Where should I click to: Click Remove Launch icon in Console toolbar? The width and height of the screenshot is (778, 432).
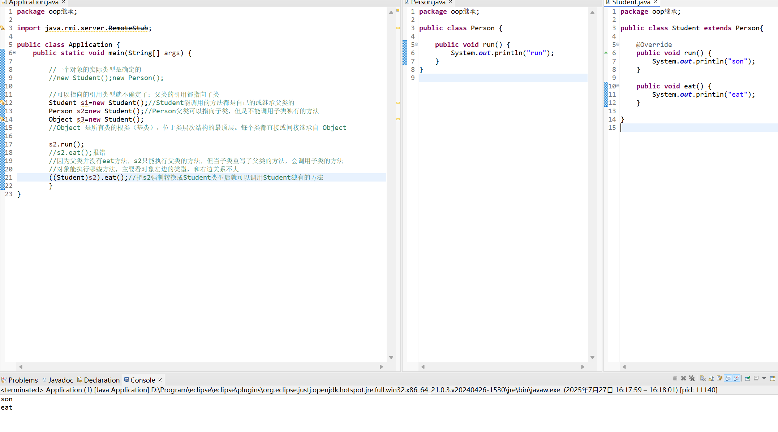point(683,378)
